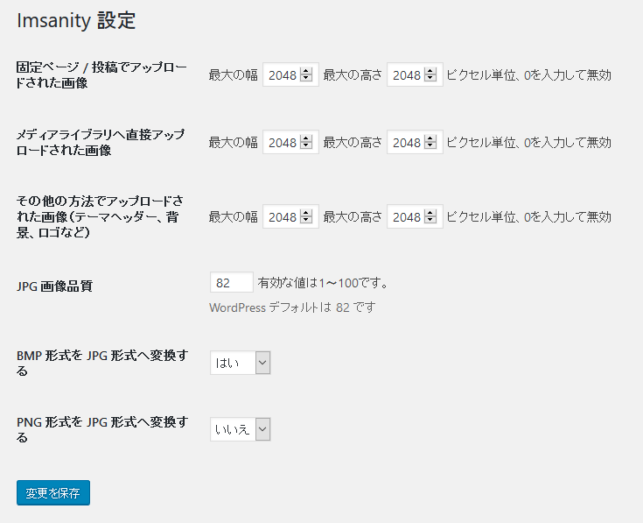
Task: Decrease max width for その他の方法 uploads
Action: point(306,221)
